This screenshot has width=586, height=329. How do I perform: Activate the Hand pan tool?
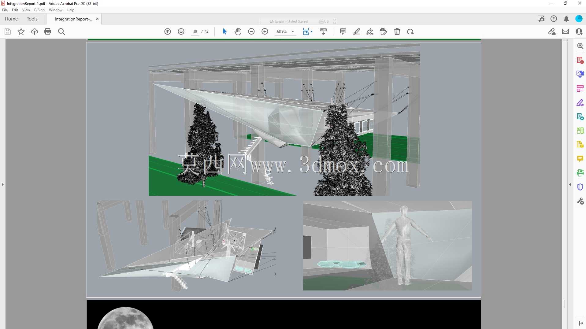[238, 31]
